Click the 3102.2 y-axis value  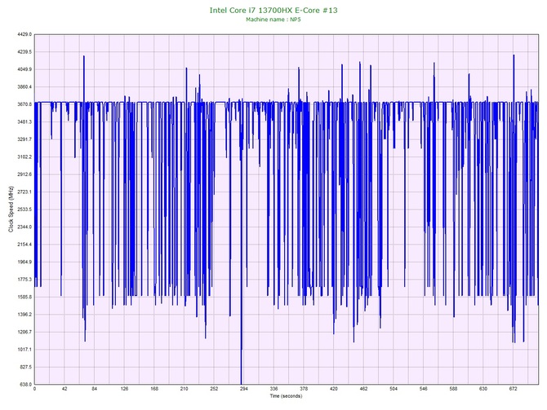24,157
